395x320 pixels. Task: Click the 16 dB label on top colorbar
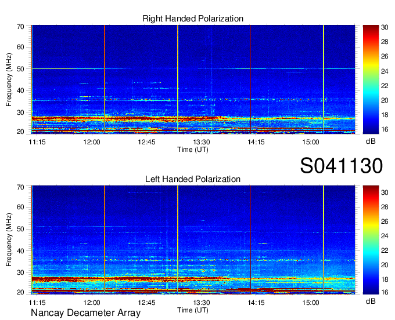pyautogui.click(x=385, y=129)
